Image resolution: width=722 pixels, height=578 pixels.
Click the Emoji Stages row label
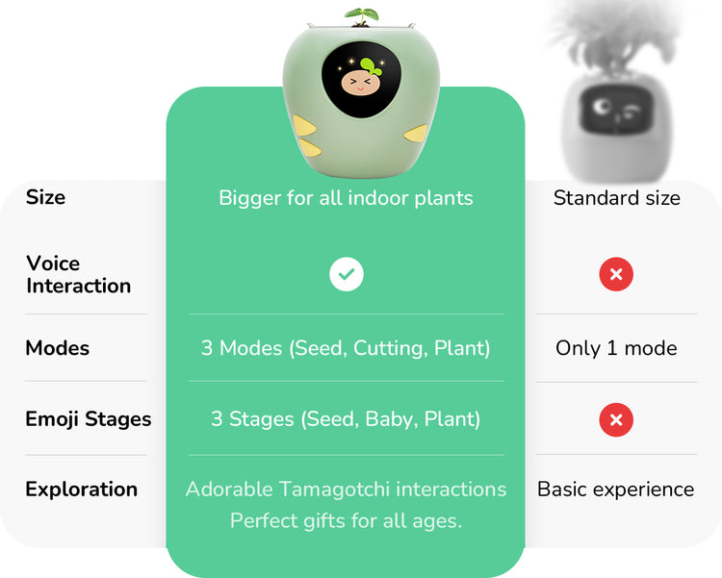click(88, 419)
